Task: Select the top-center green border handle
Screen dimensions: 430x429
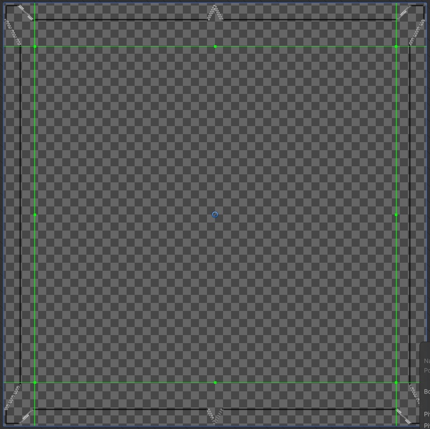Action: (216, 47)
